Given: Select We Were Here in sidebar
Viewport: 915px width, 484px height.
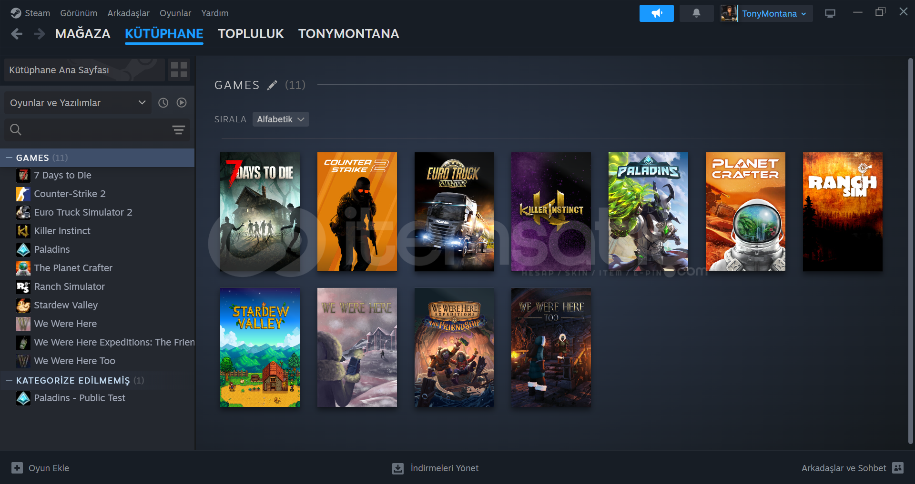Looking at the screenshot, I should point(97,324).
